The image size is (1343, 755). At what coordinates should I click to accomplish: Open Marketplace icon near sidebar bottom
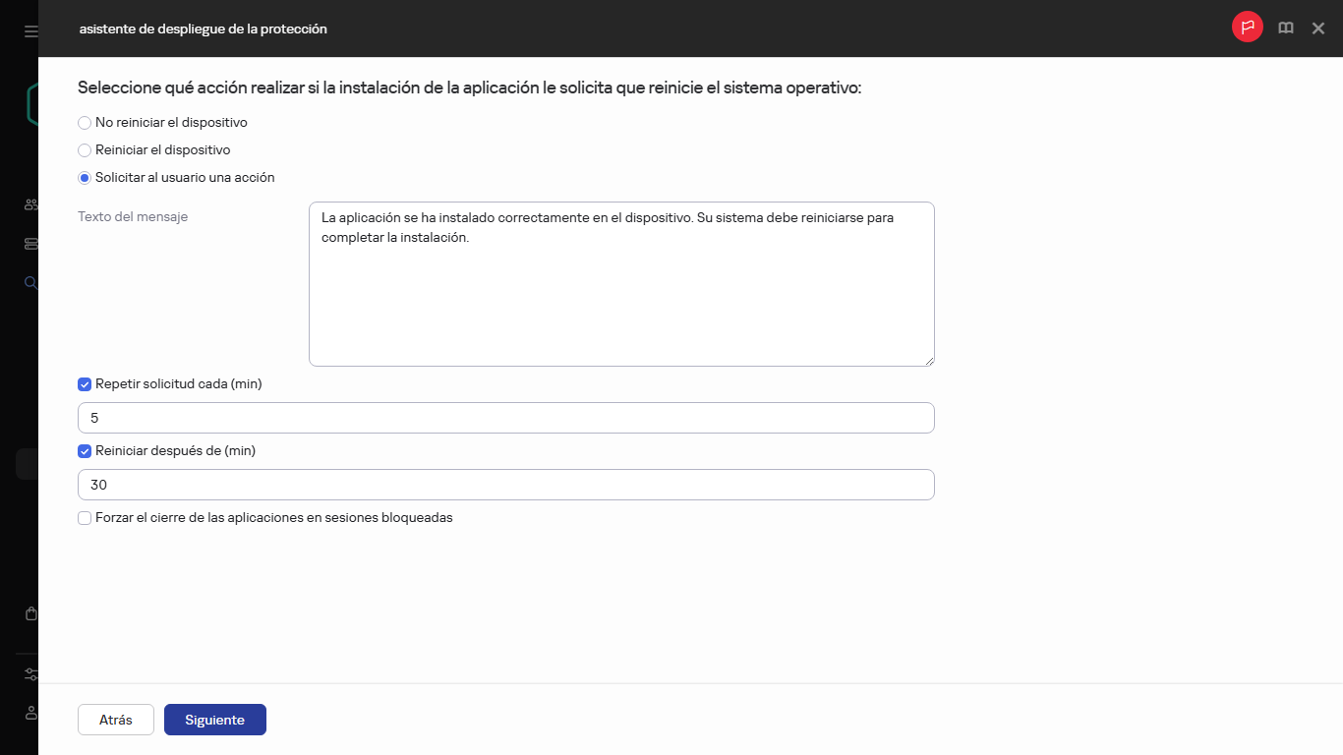[29, 612]
